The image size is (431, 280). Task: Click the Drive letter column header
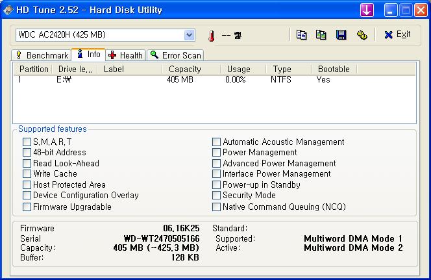coord(75,69)
